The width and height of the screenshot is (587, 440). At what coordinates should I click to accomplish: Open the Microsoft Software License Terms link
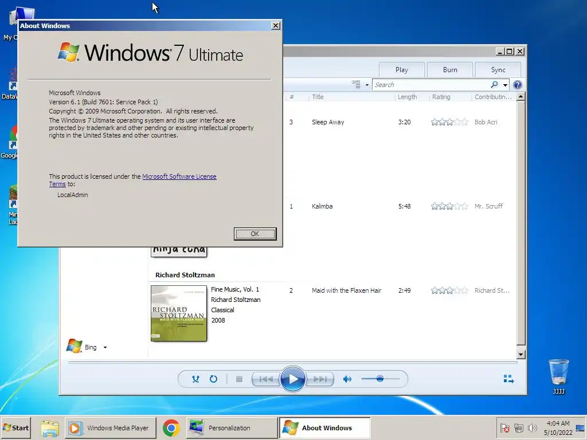click(179, 176)
